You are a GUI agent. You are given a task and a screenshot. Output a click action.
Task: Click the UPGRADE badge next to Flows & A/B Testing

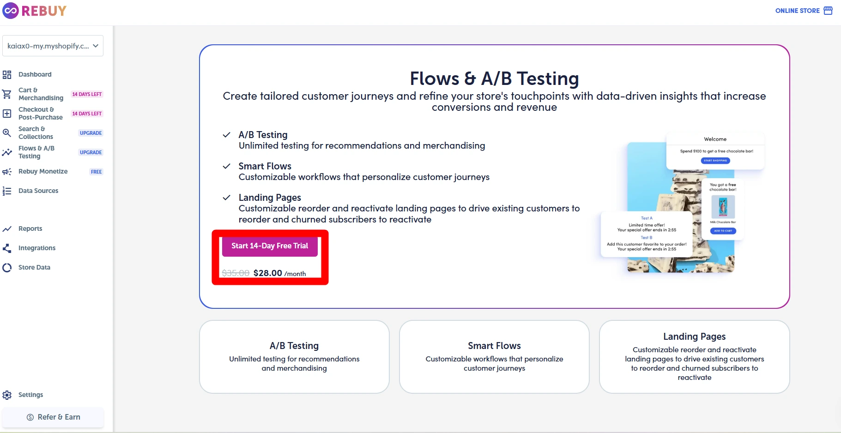click(x=91, y=152)
